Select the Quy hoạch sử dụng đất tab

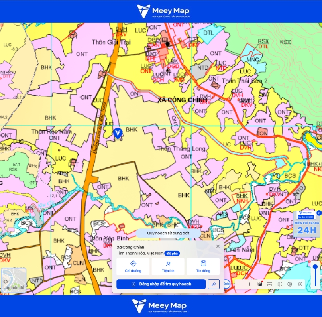(x=168, y=233)
